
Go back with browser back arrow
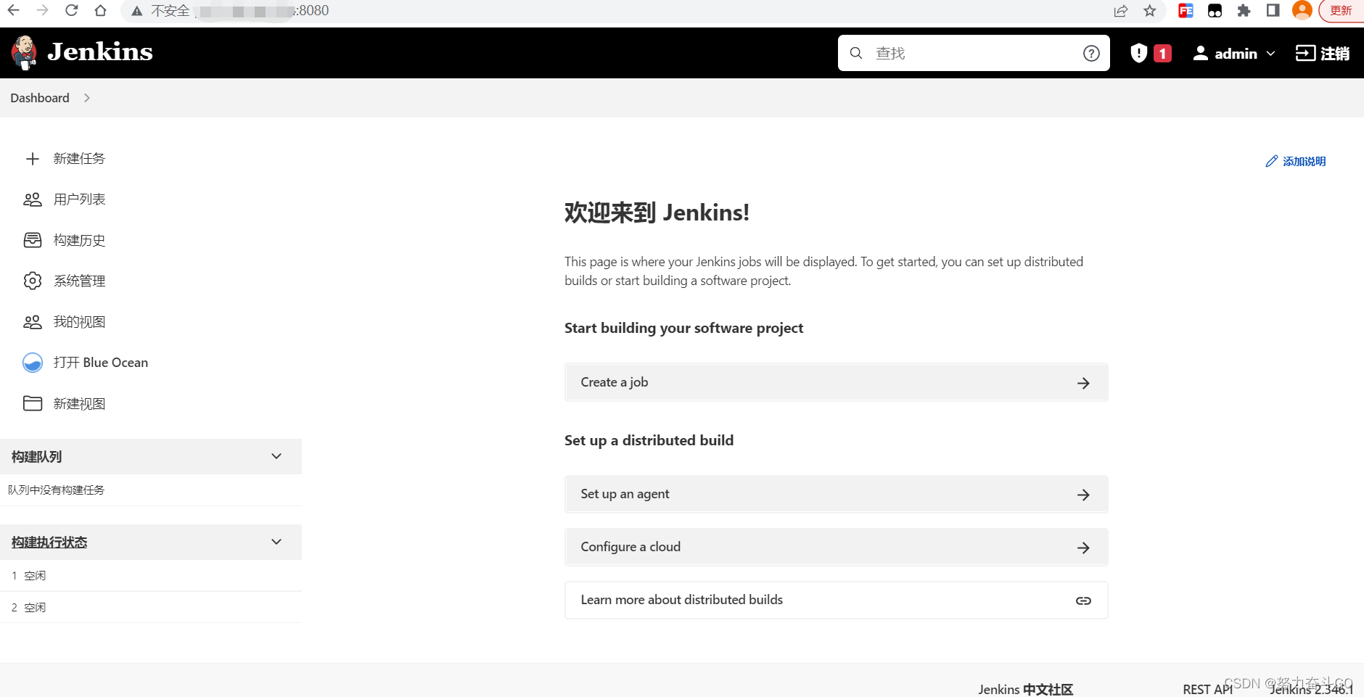pos(14,10)
